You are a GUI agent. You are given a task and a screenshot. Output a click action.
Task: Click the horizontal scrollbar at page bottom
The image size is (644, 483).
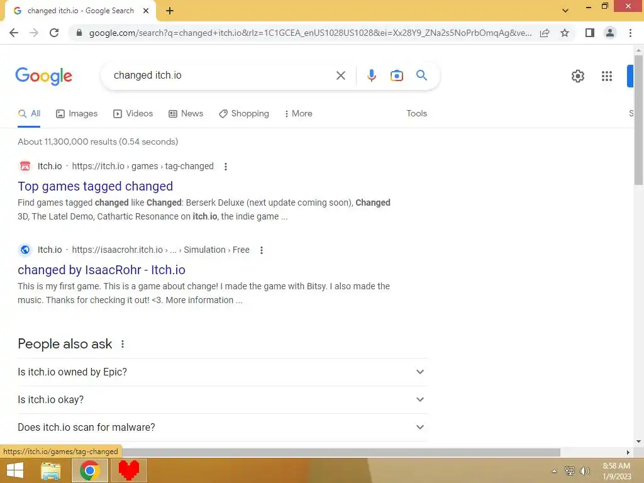pos(341,452)
